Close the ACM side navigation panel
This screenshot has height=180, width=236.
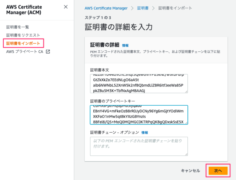[66, 7]
